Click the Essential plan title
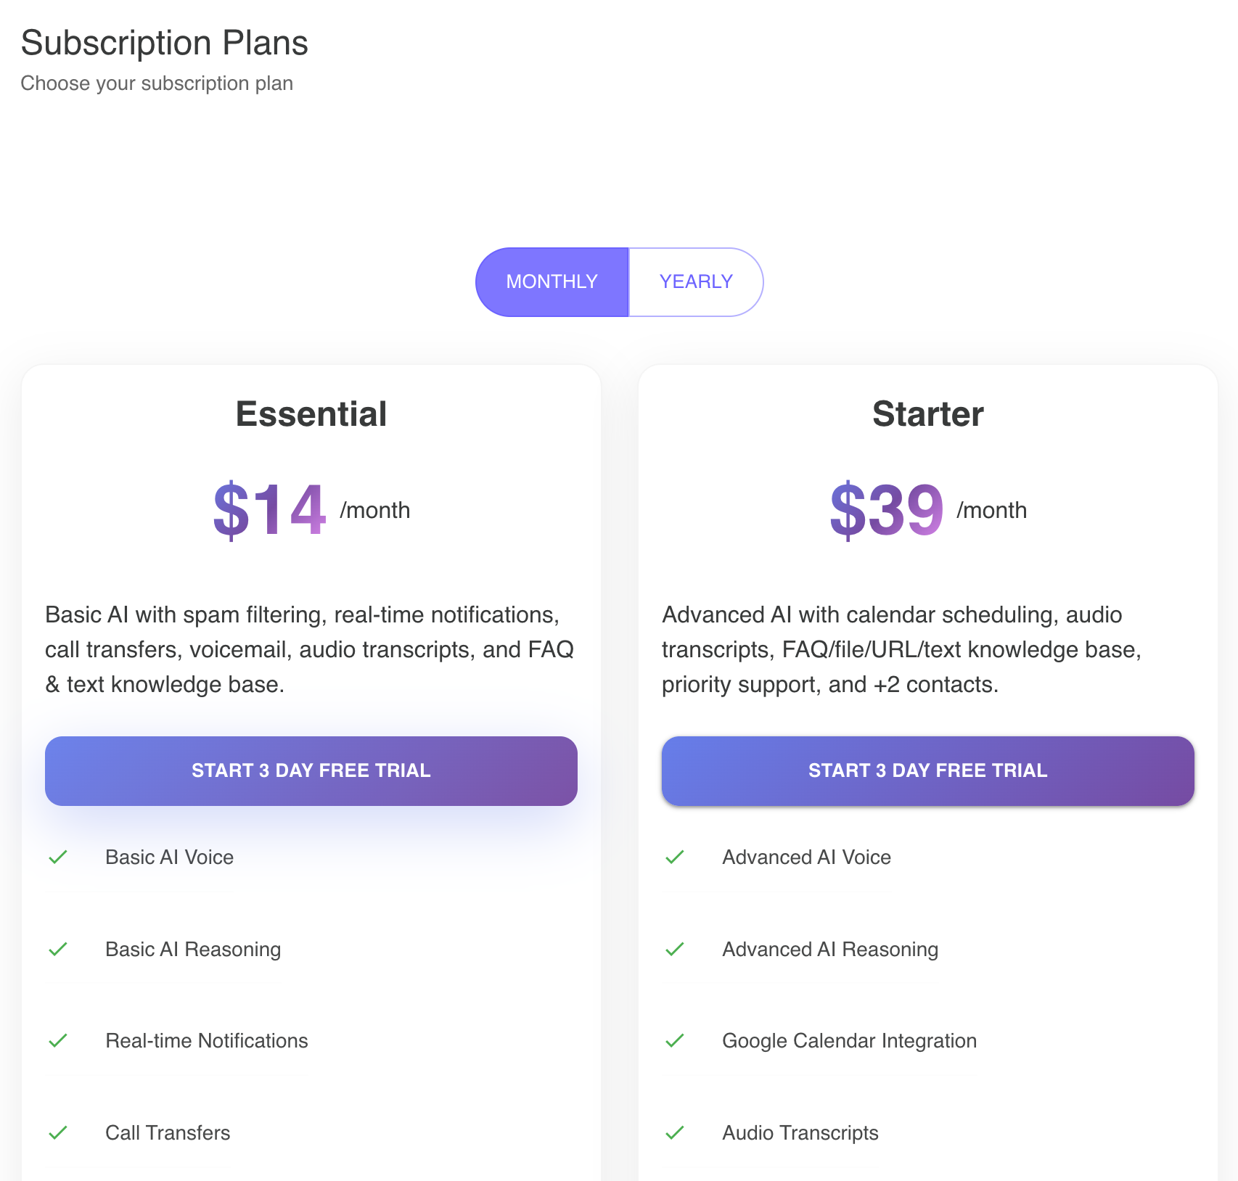The height and width of the screenshot is (1181, 1238). point(311,413)
